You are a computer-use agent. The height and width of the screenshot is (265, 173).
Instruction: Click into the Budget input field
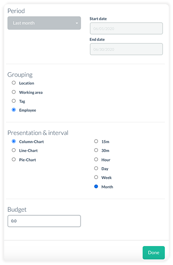coord(44,221)
